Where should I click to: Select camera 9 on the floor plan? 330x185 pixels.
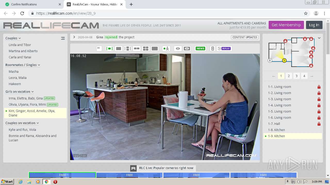(284, 61)
